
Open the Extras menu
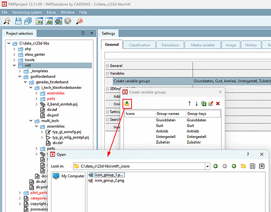click(51, 12)
